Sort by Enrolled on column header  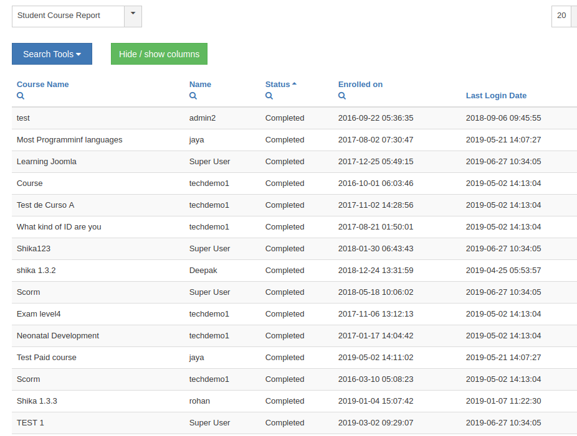(x=360, y=85)
